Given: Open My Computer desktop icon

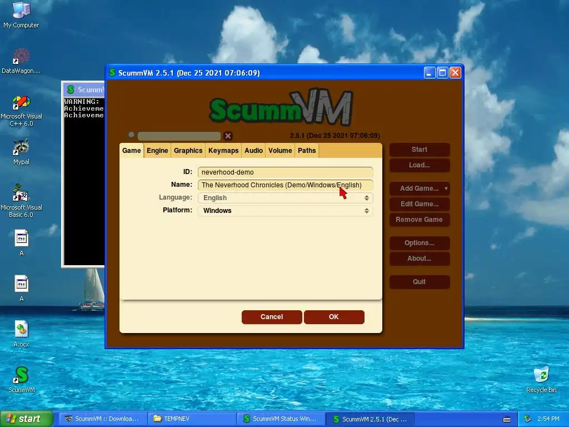Looking at the screenshot, I should (x=21, y=14).
